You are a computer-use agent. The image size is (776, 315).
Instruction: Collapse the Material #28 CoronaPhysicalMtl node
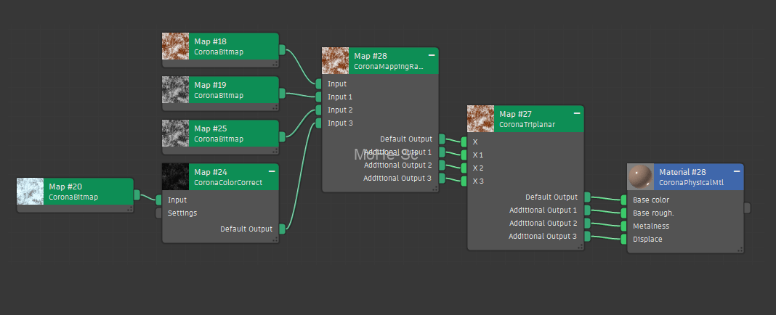point(737,171)
